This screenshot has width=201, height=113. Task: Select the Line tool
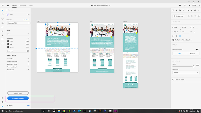click(x=2, y=27)
